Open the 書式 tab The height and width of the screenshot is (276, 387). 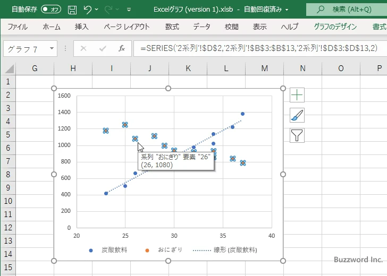coord(380,27)
